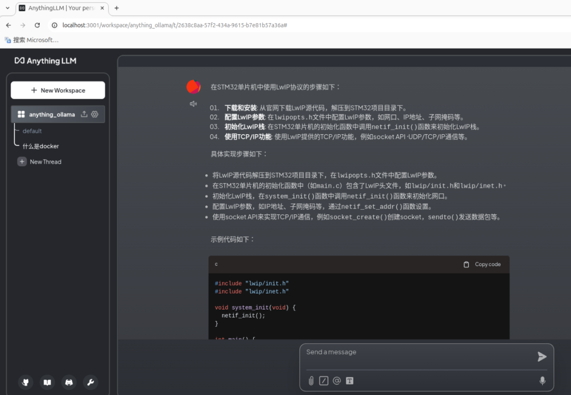Viewport: 571px width, 395px height.
Task: Send the message with arrow icon
Action: (x=542, y=357)
